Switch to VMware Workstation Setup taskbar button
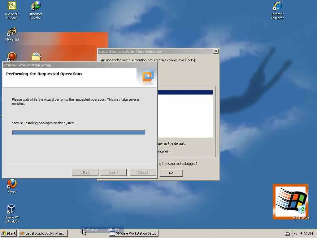317x238 pixels. pyautogui.click(x=134, y=233)
